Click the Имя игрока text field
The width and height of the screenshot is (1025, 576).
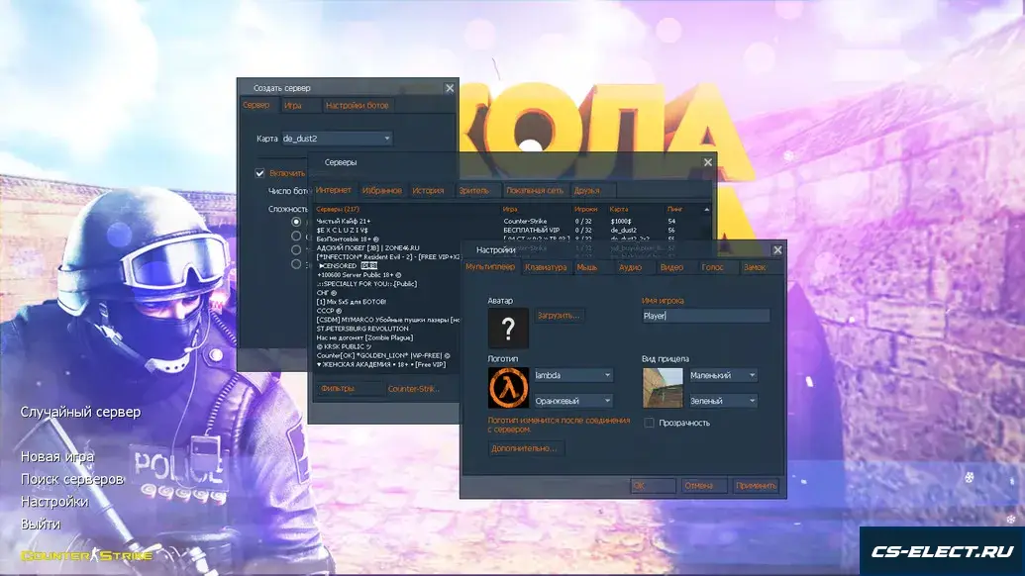pos(705,316)
